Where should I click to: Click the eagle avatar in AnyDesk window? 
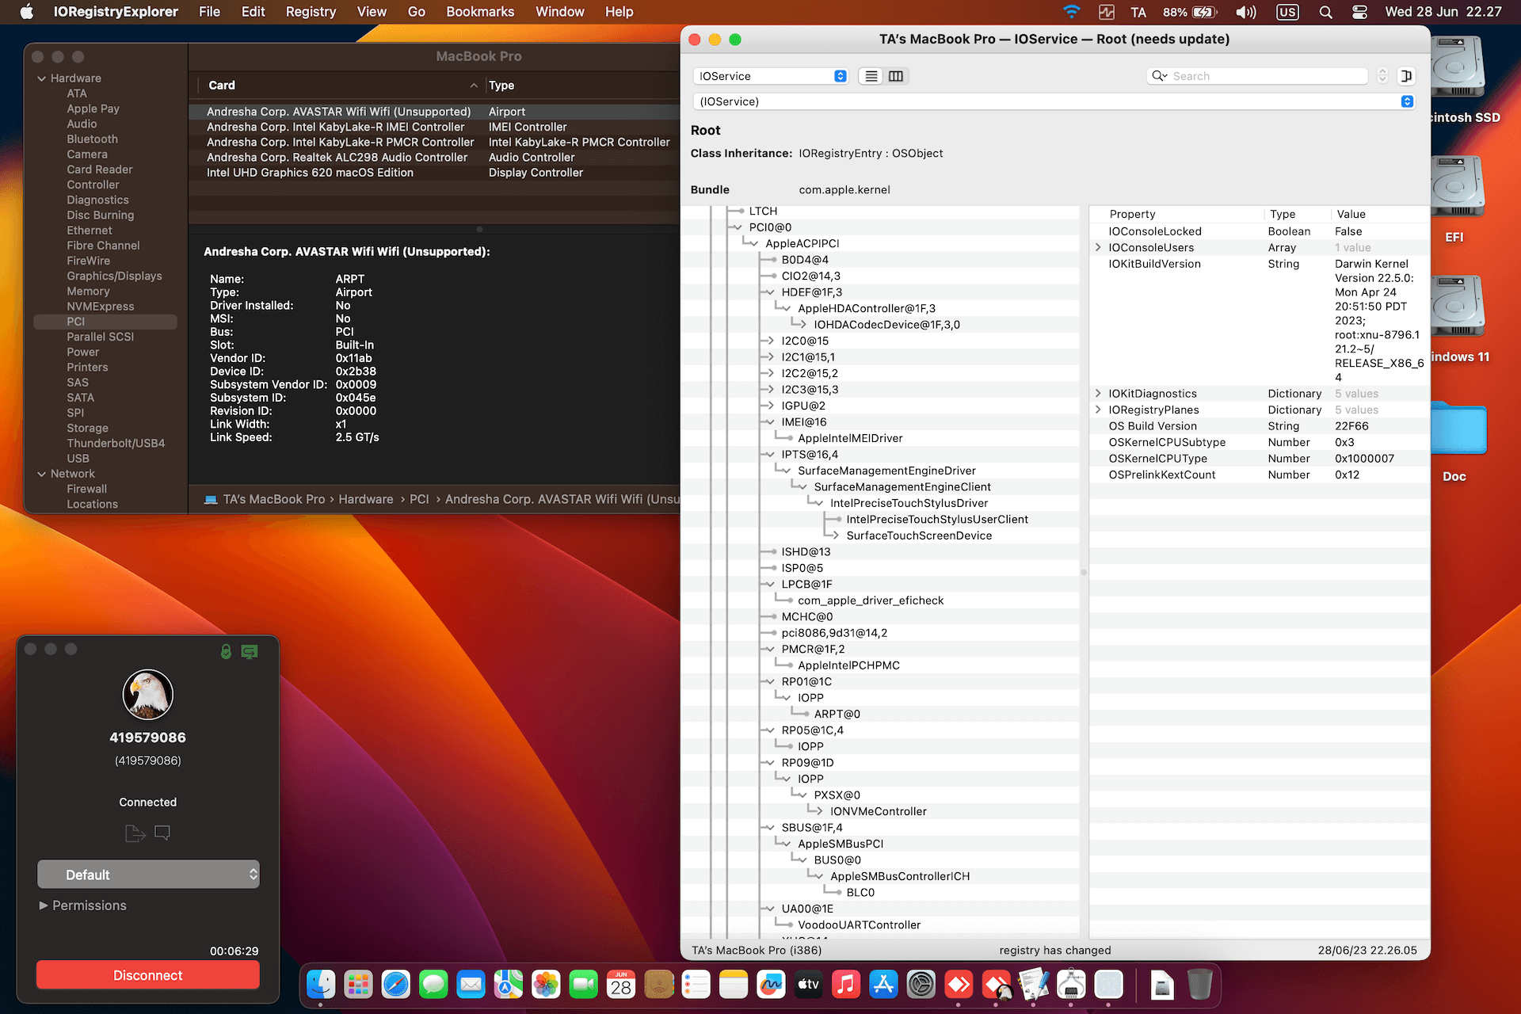coord(148,695)
